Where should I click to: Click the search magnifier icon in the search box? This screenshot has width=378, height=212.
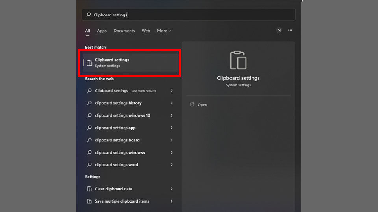click(x=89, y=15)
